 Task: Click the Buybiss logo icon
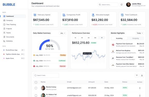[113, 52]
